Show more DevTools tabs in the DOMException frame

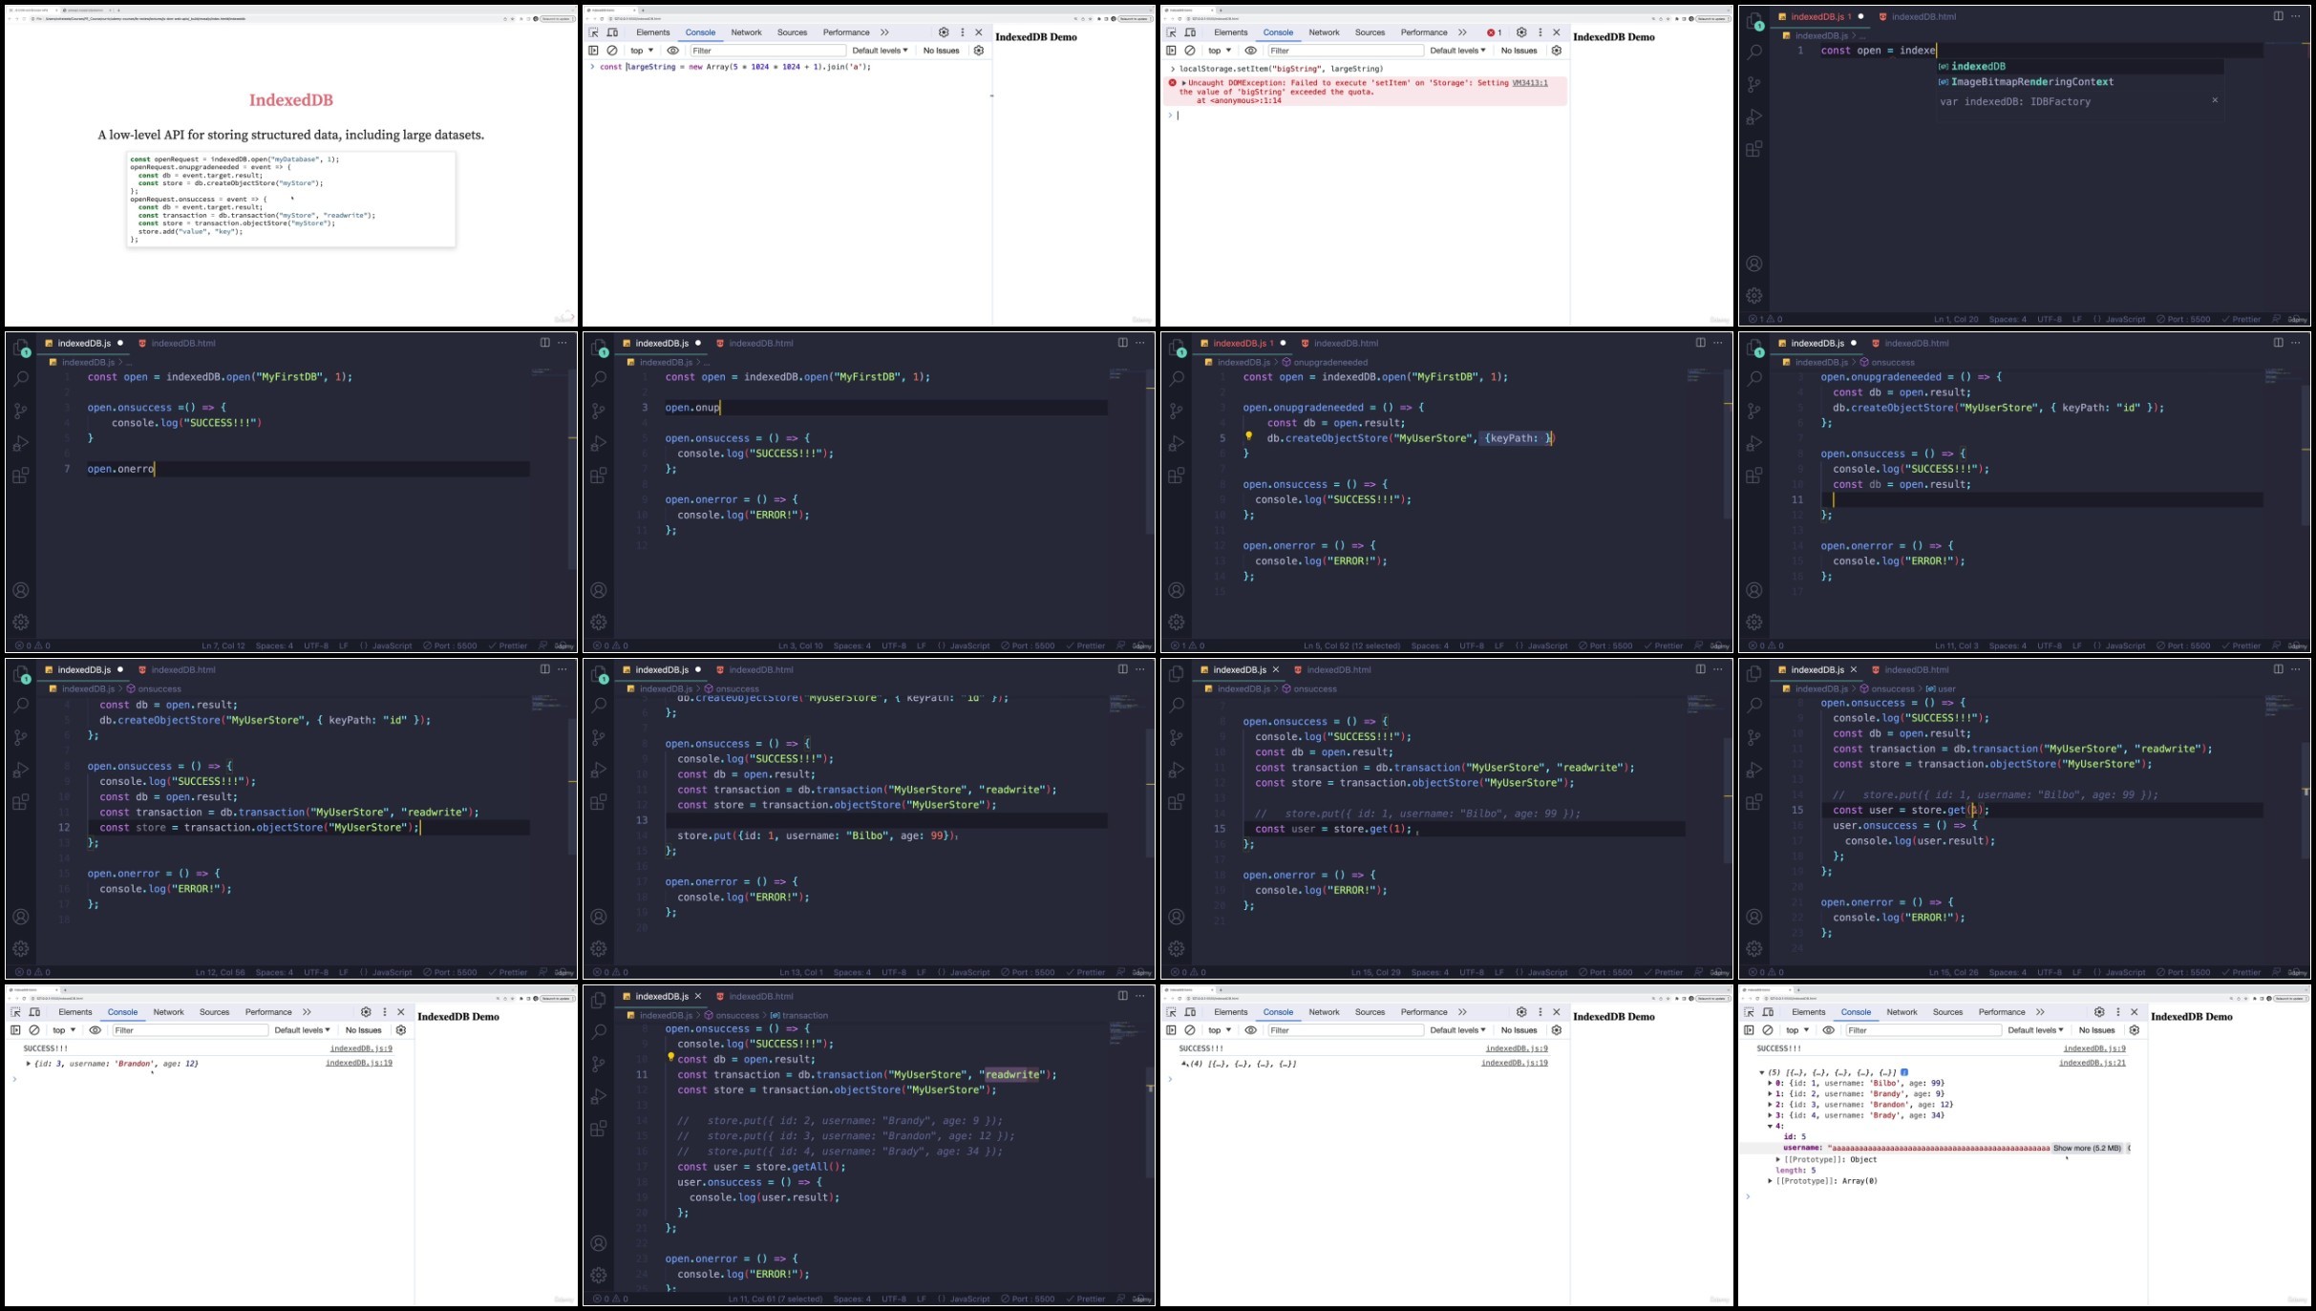click(x=1462, y=32)
